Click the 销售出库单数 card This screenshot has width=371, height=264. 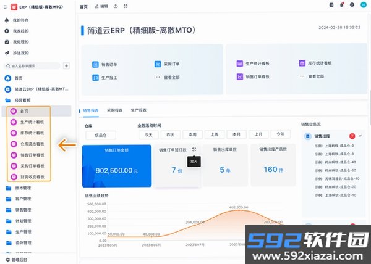pos(225,165)
